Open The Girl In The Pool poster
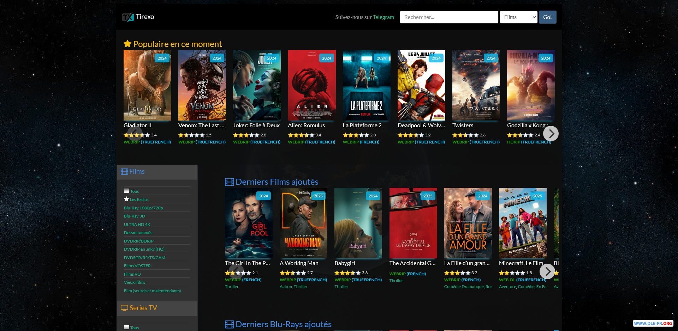678x331 pixels. pos(249,223)
